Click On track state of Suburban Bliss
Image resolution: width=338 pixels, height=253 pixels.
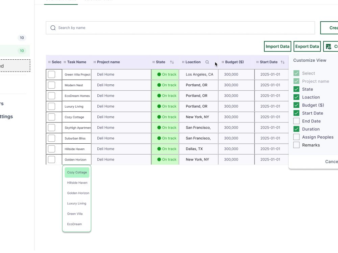click(165, 138)
